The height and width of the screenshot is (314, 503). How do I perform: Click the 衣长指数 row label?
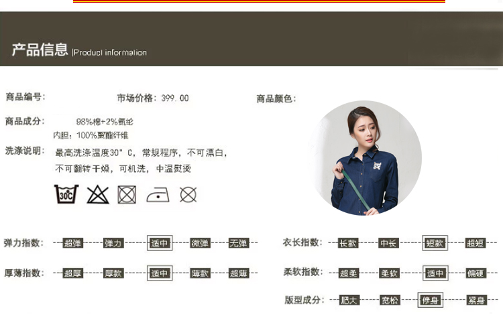pyautogui.click(x=302, y=242)
